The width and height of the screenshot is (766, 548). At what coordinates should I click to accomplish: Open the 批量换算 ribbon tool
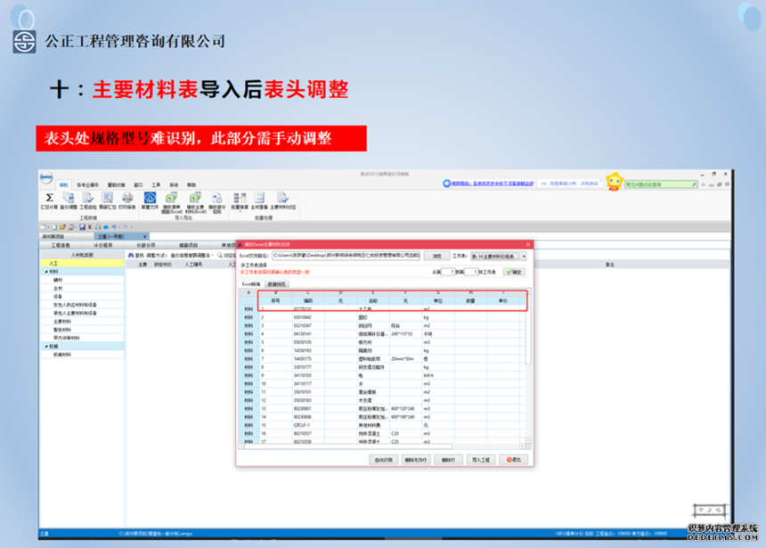[x=239, y=198]
